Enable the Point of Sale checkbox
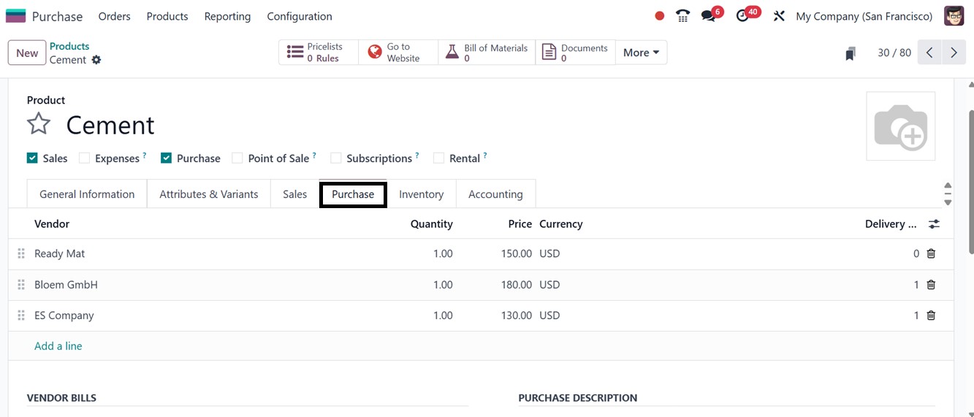 (x=237, y=158)
